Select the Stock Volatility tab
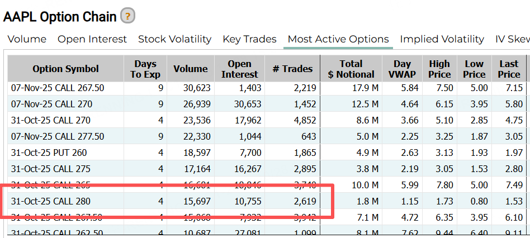The width and height of the screenshot is (530, 238). [174, 39]
